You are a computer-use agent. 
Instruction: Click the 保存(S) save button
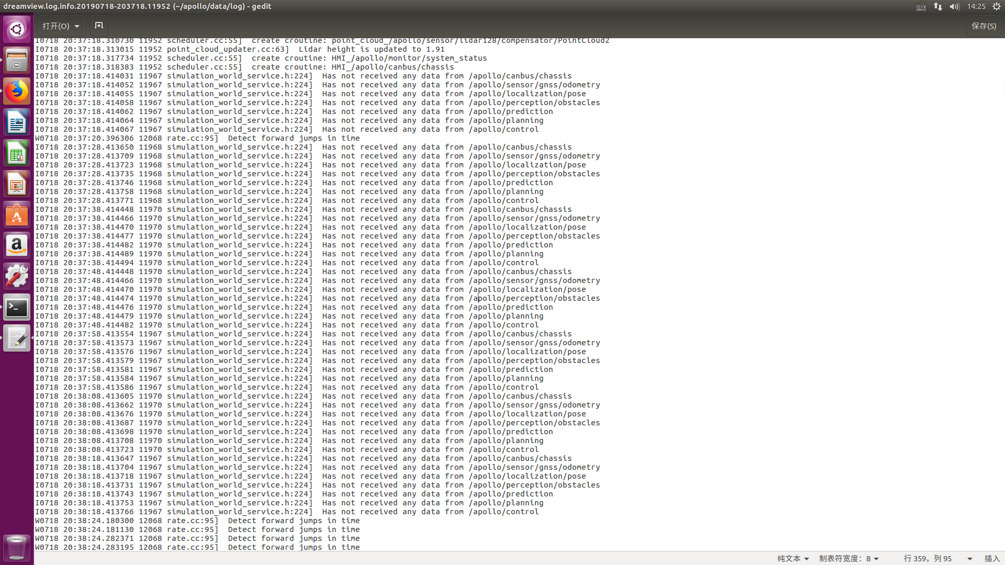(x=984, y=26)
